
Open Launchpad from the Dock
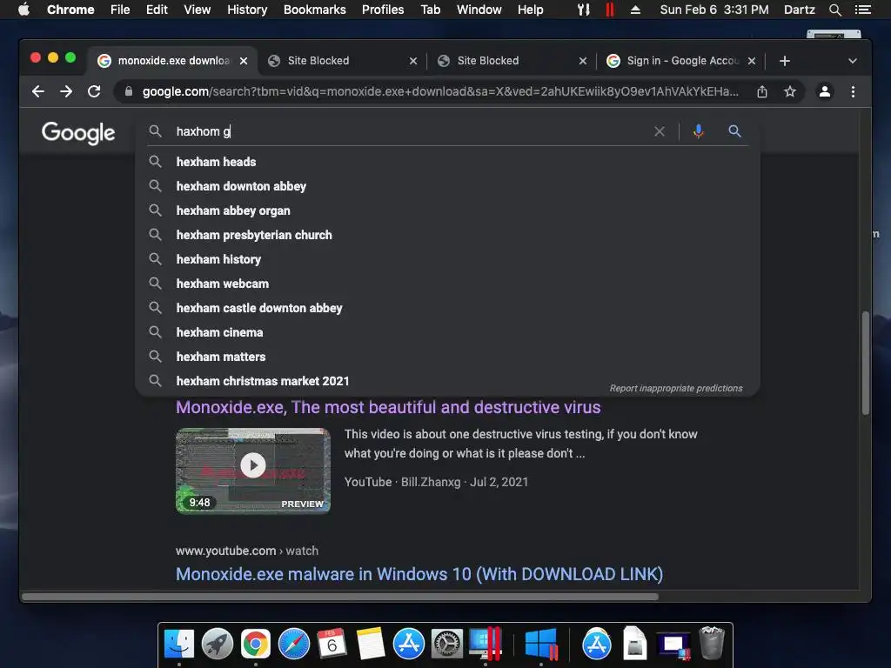point(217,645)
